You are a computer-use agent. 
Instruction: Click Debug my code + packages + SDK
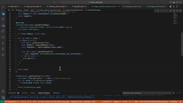(83, 102)
